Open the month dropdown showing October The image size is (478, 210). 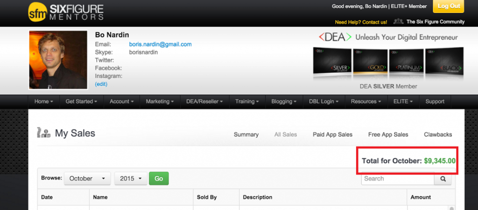[x=87, y=179]
